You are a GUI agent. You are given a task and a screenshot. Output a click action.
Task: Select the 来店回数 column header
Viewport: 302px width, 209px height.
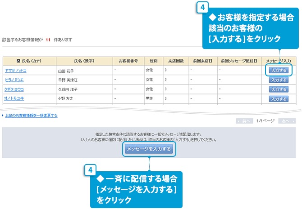coord(176,61)
